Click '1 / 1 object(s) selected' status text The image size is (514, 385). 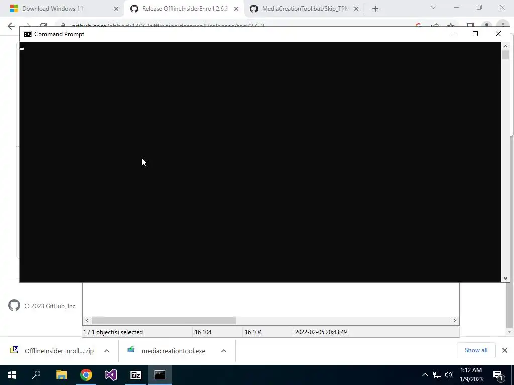(113, 332)
